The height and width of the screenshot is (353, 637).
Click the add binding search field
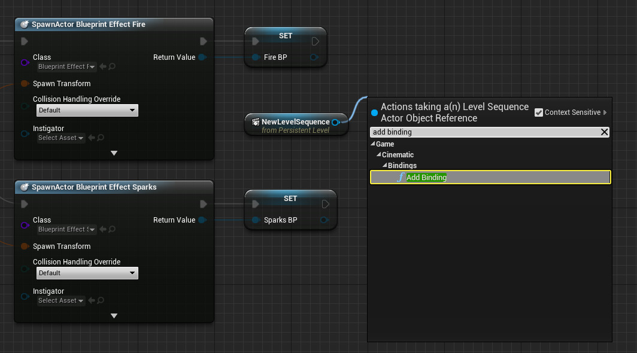(484, 132)
